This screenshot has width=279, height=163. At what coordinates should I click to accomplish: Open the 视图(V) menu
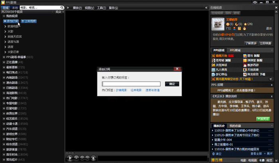[x=89, y=8]
